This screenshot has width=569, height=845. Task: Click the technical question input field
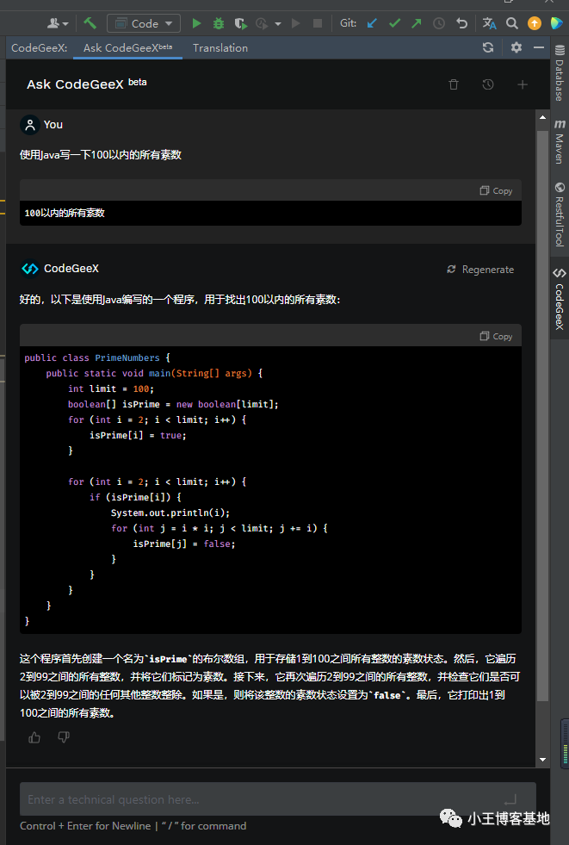pyautogui.click(x=278, y=799)
